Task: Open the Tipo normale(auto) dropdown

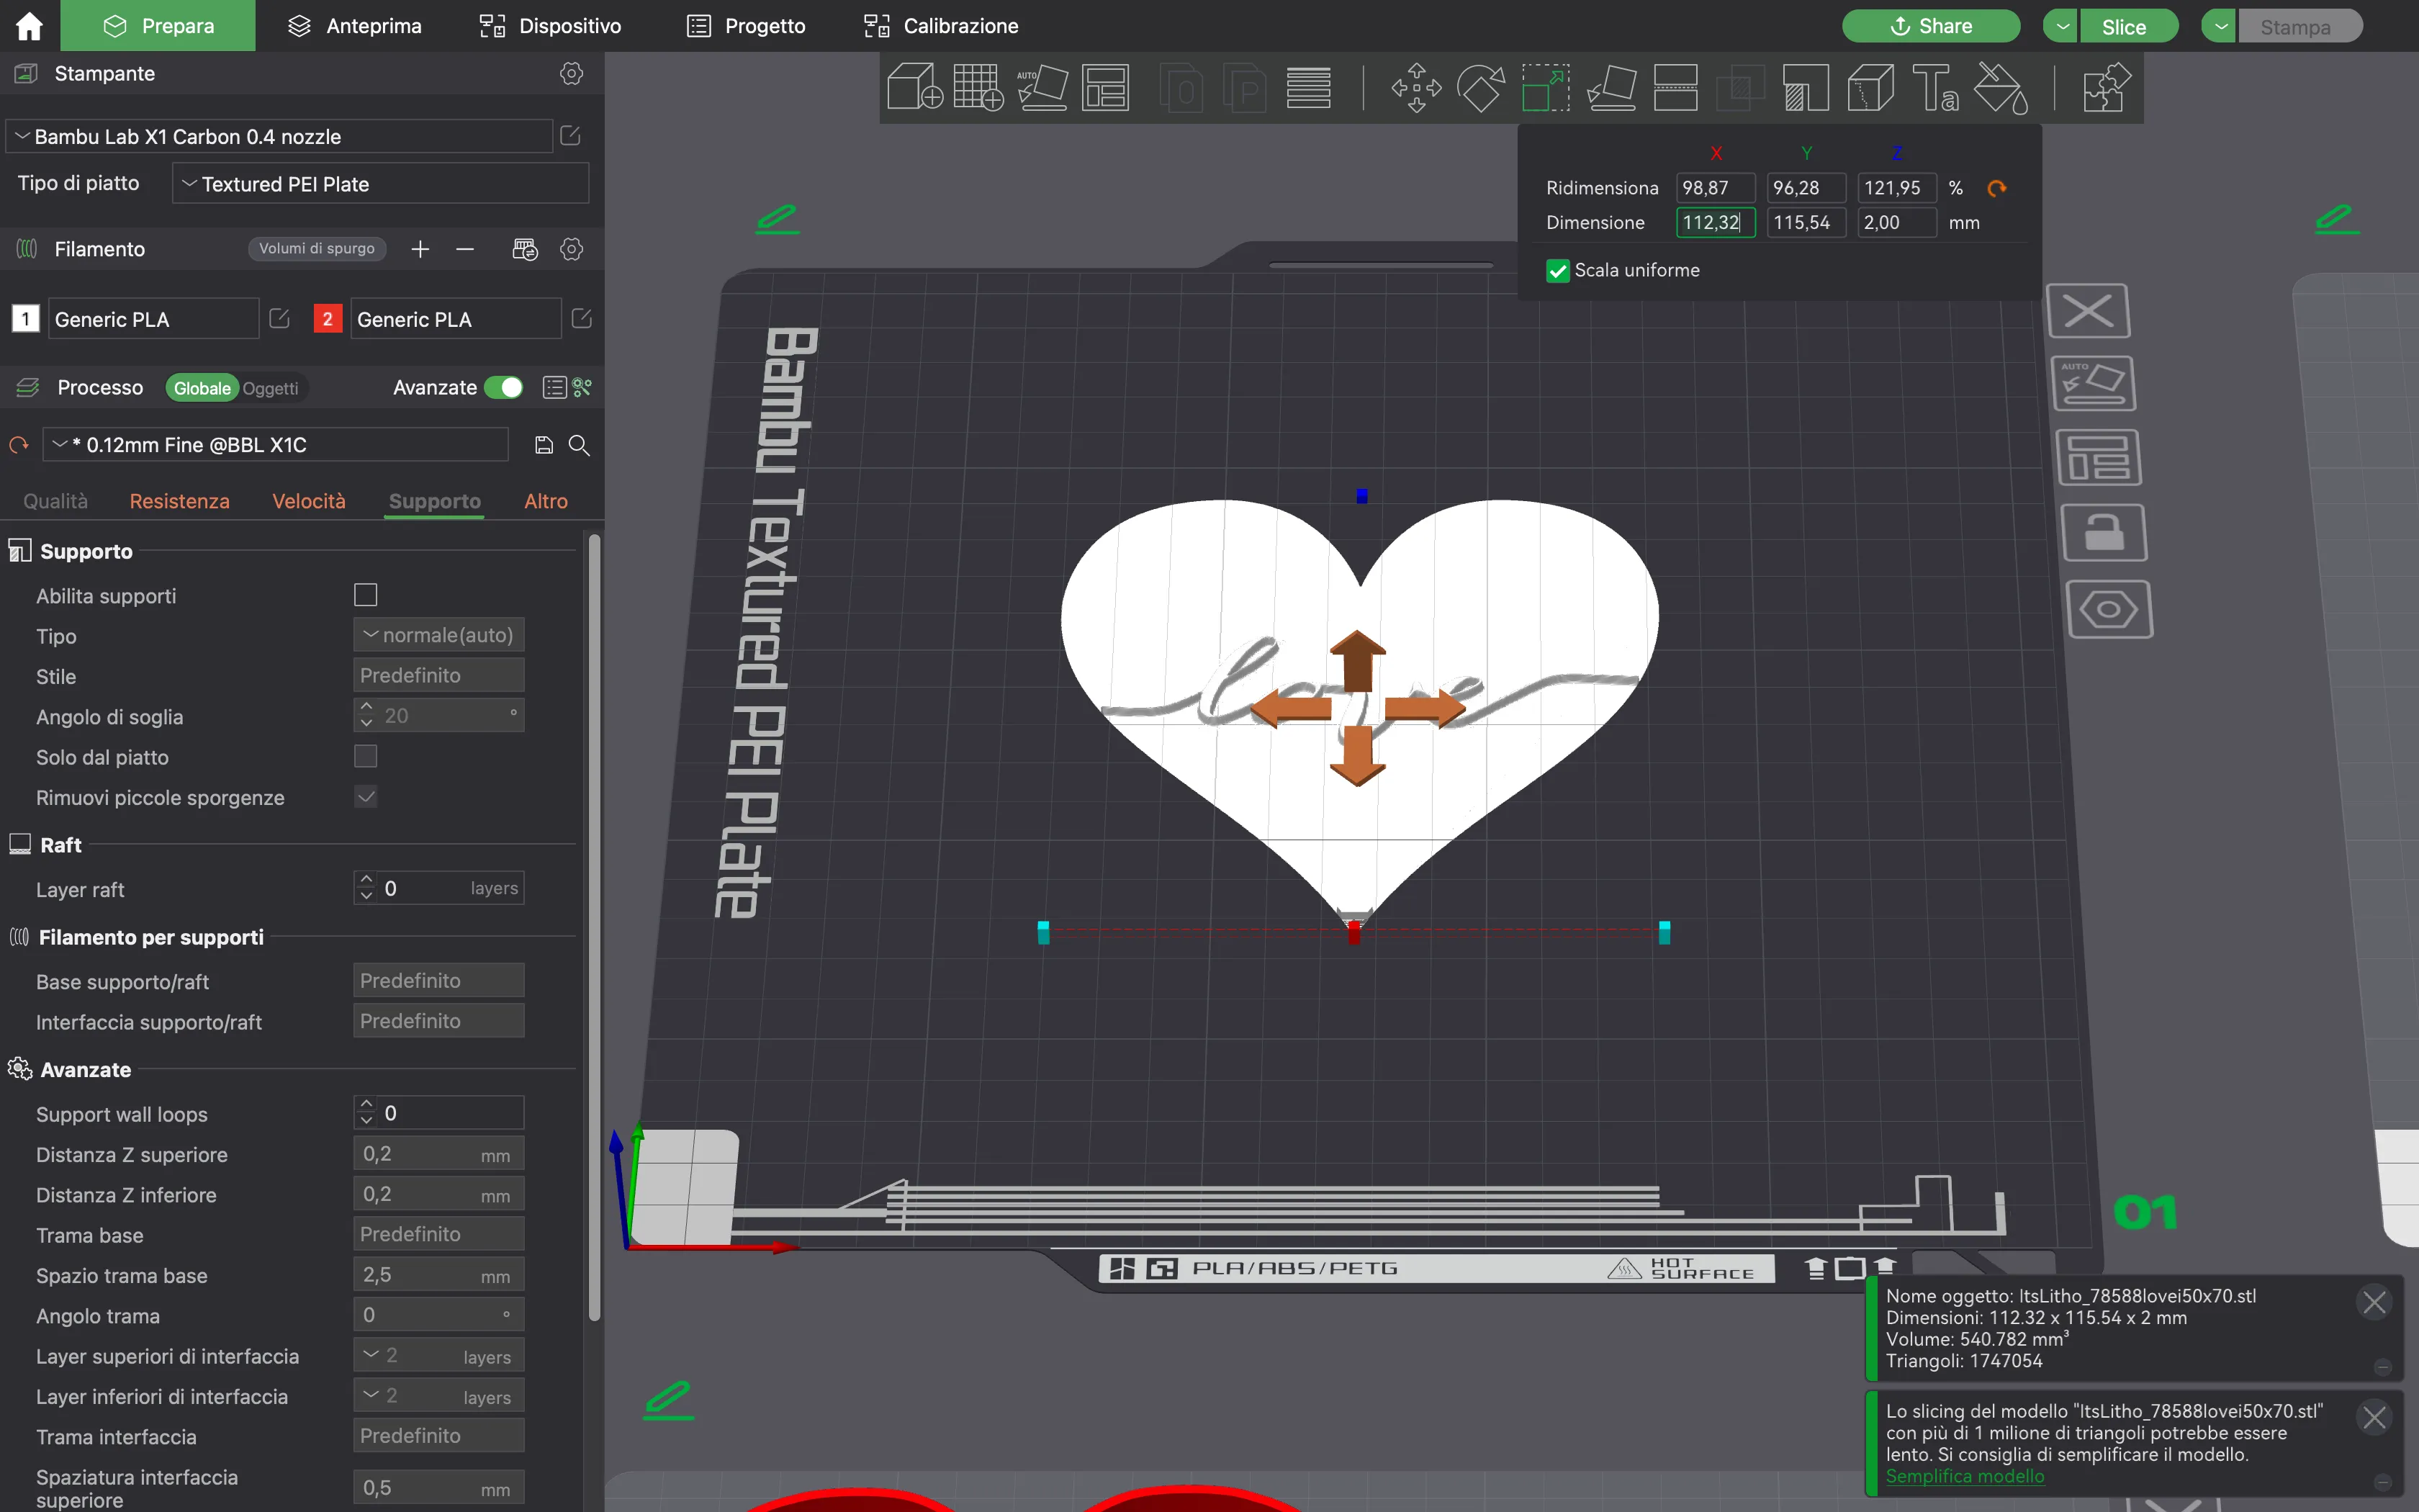Action: point(438,634)
